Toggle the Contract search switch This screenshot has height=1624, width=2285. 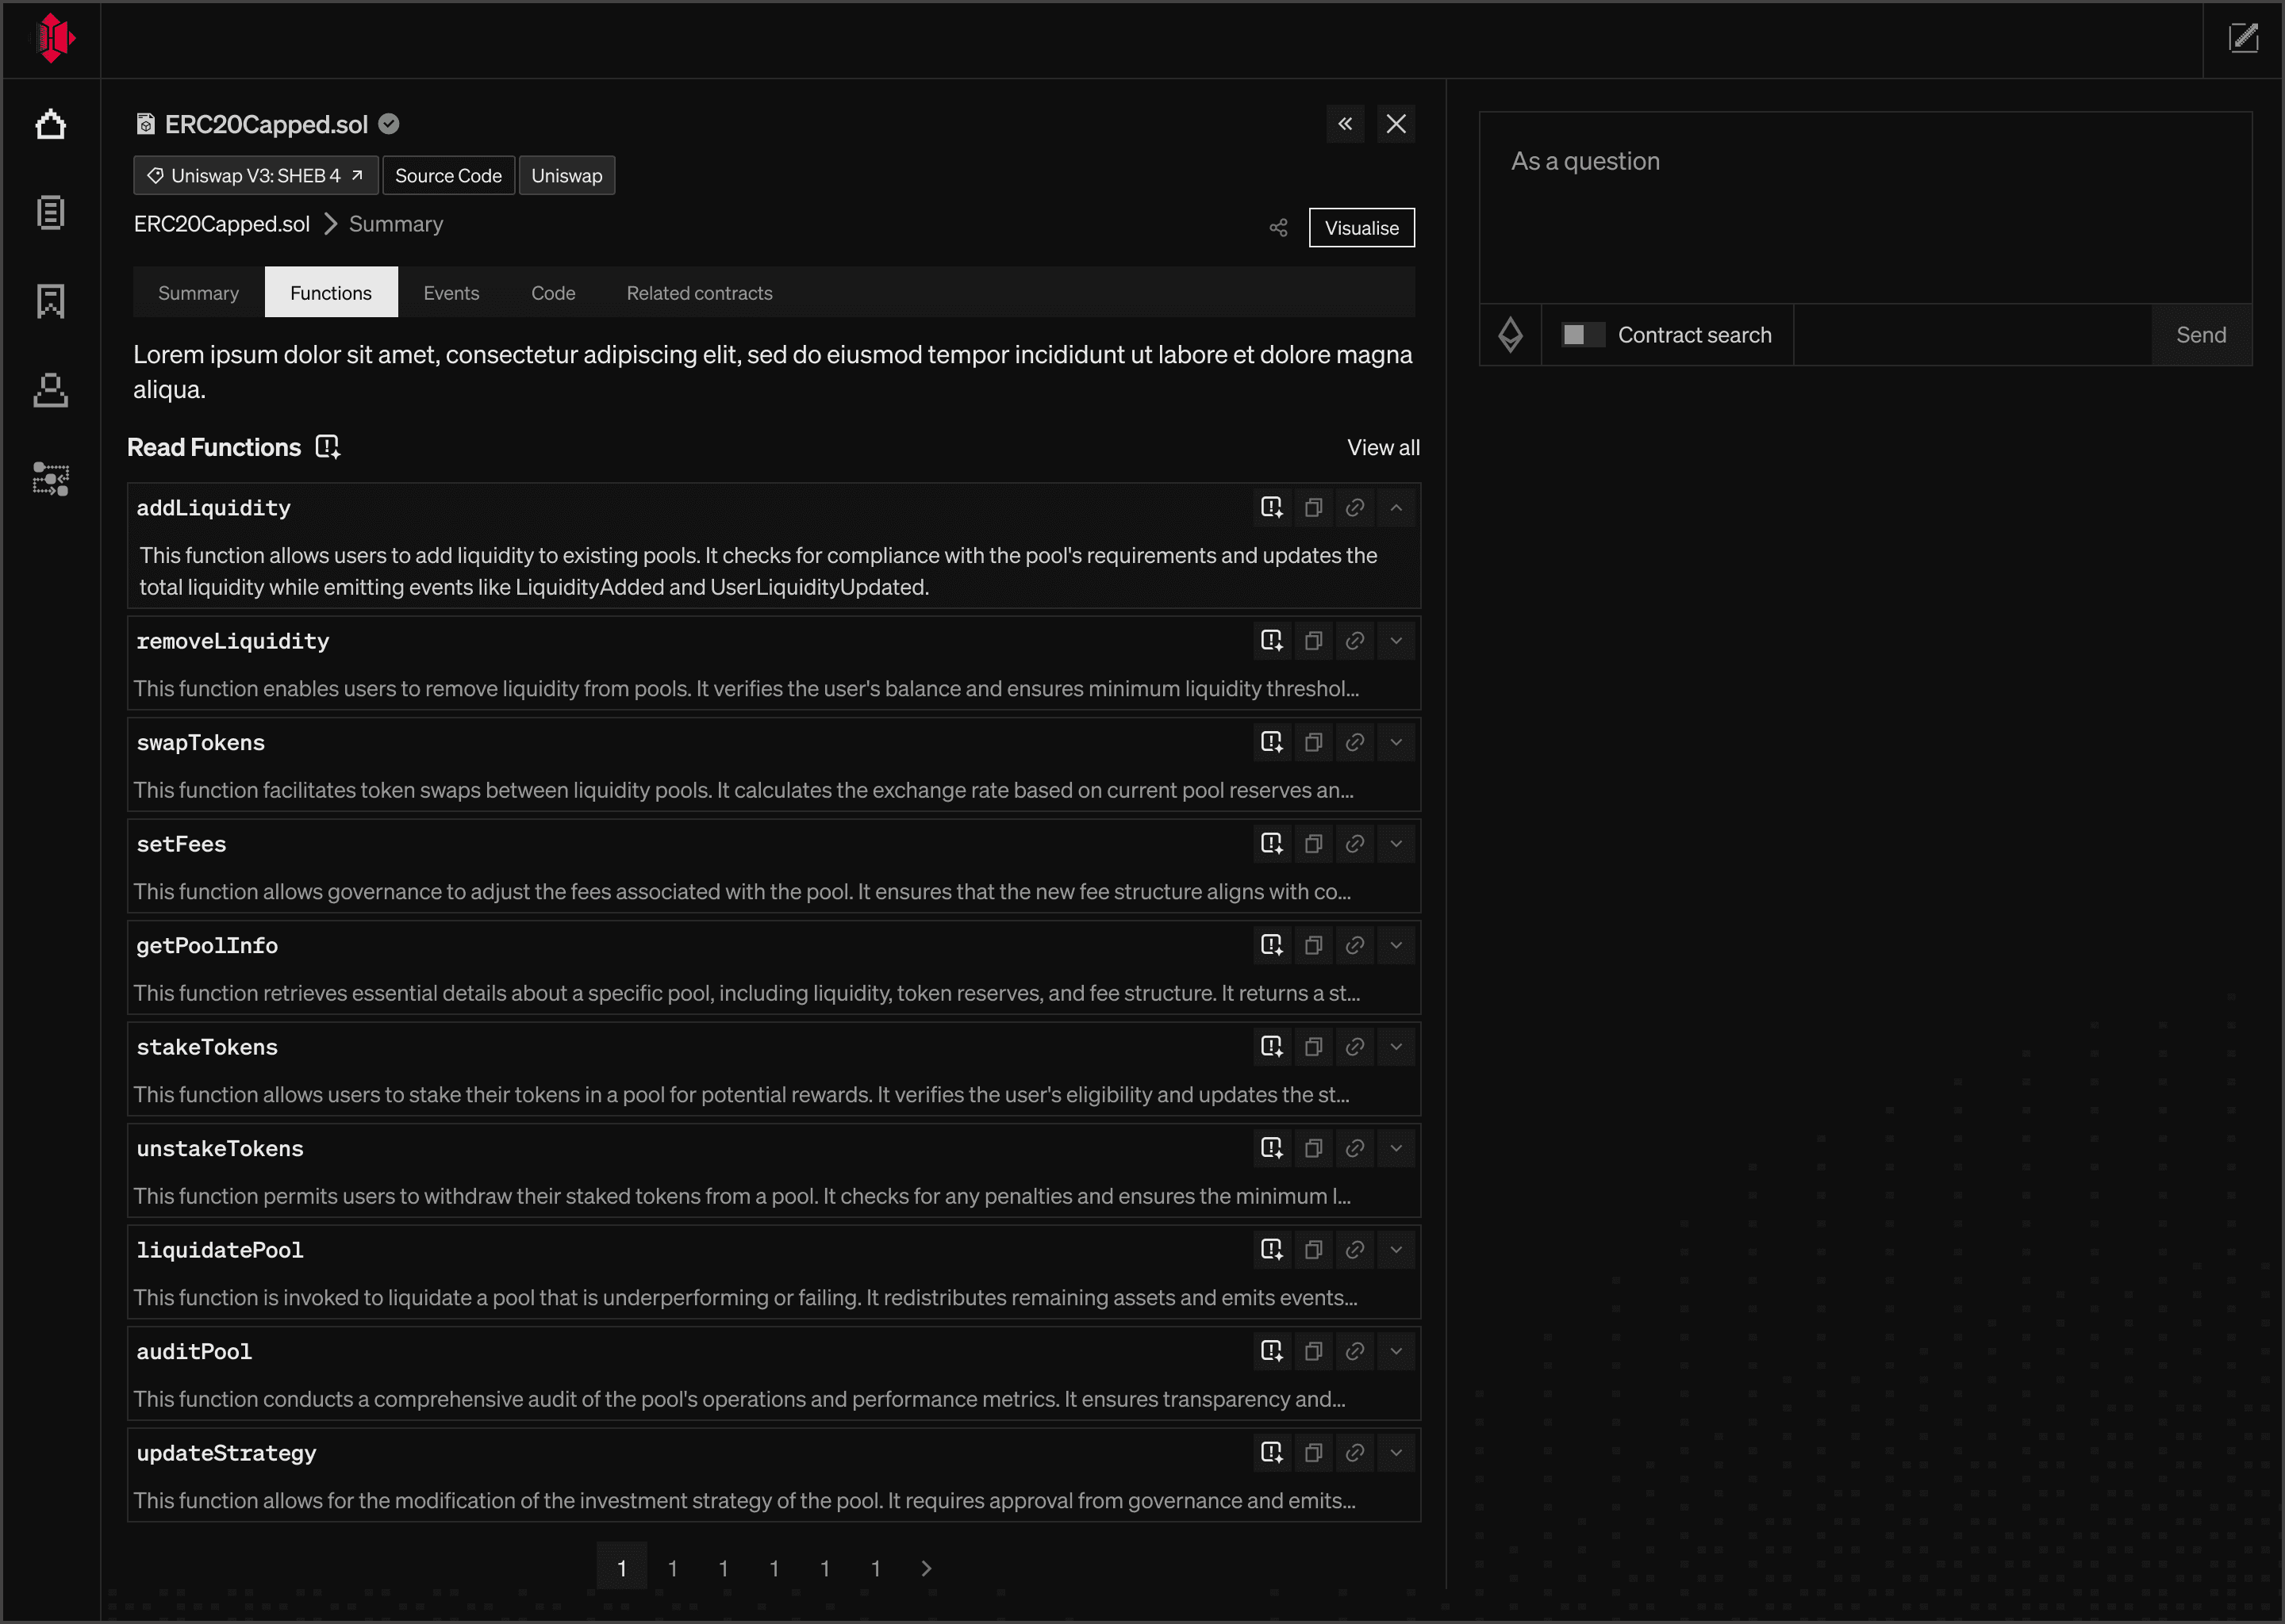1583,335
